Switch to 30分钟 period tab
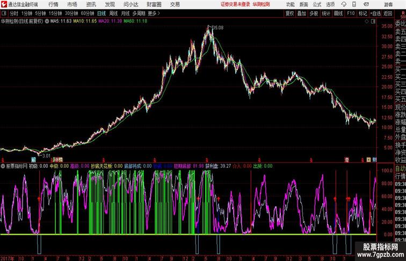 pyautogui.click(x=71, y=13)
